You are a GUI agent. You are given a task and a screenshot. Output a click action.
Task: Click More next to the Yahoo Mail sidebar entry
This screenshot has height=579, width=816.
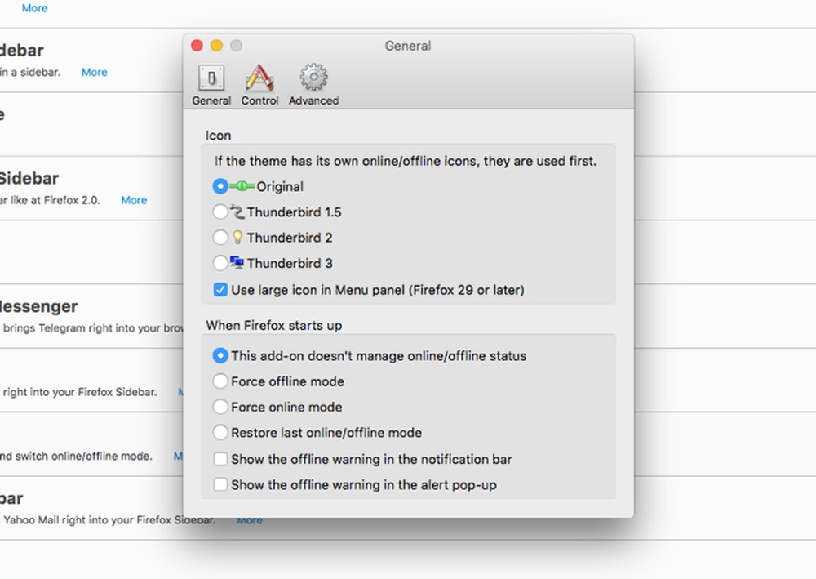click(x=250, y=520)
